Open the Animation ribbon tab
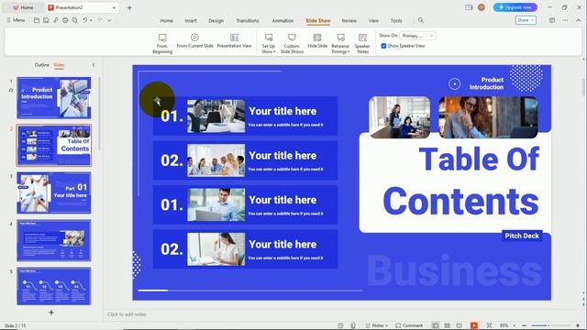This screenshot has height=330, width=587. [282, 20]
